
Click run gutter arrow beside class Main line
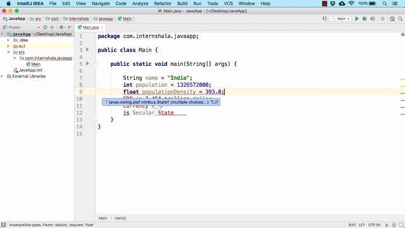tap(87, 49)
